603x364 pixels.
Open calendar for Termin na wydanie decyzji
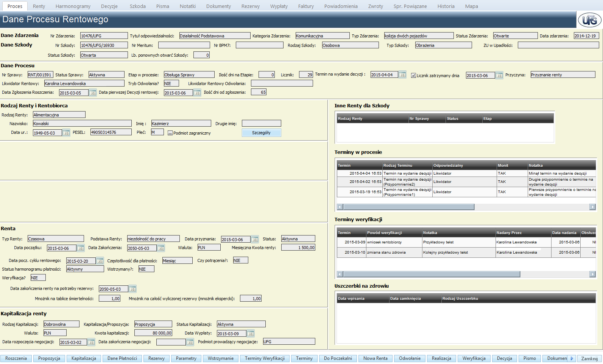(x=402, y=75)
